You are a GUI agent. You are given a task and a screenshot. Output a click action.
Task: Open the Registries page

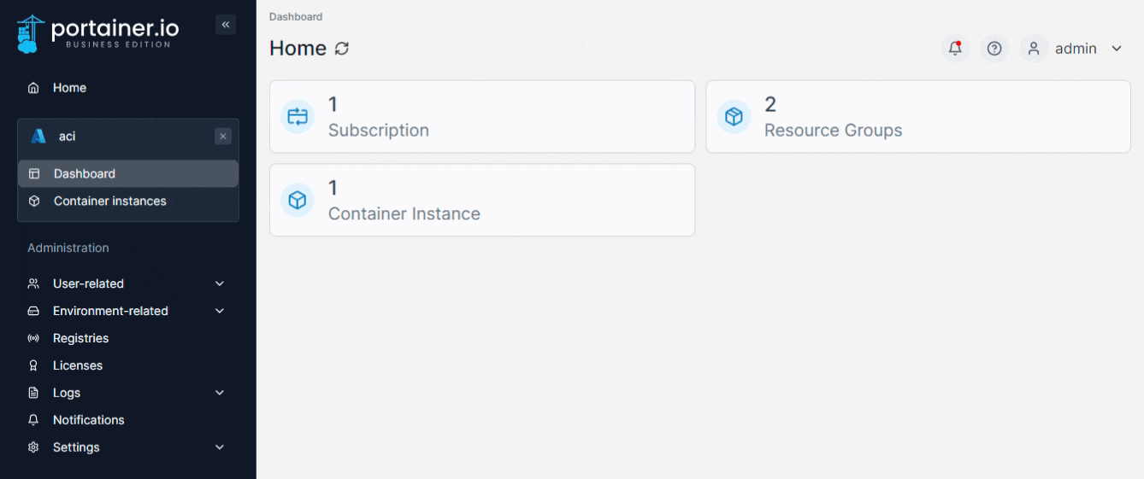tap(80, 338)
